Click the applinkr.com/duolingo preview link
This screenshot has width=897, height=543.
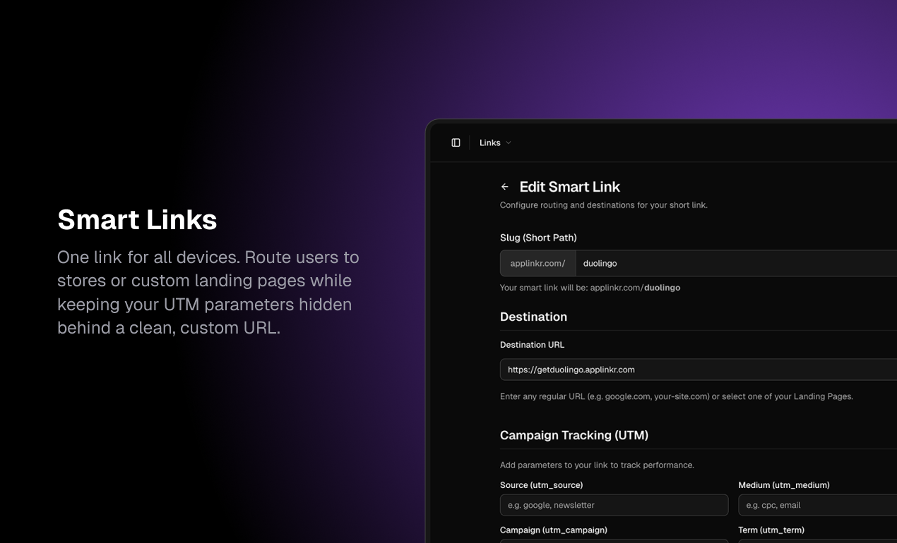tap(636, 288)
